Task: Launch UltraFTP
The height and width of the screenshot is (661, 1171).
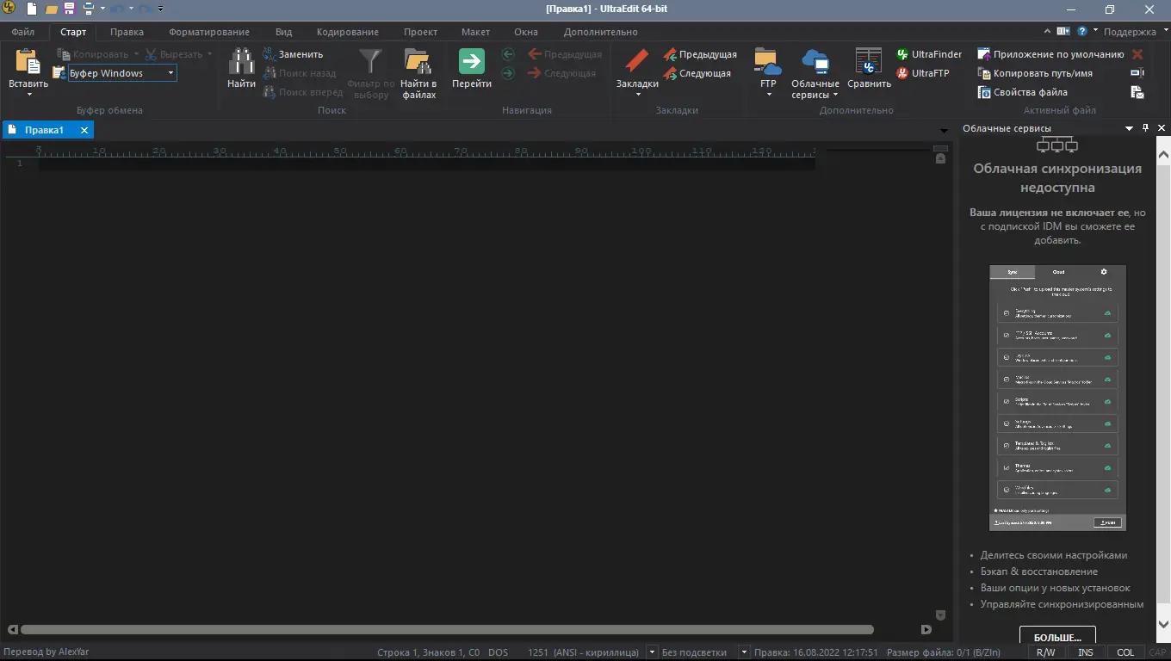Action: point(922,73)
